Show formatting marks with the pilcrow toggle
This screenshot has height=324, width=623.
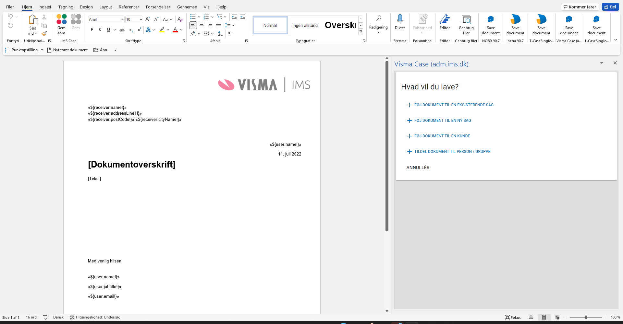coord(230,34)
